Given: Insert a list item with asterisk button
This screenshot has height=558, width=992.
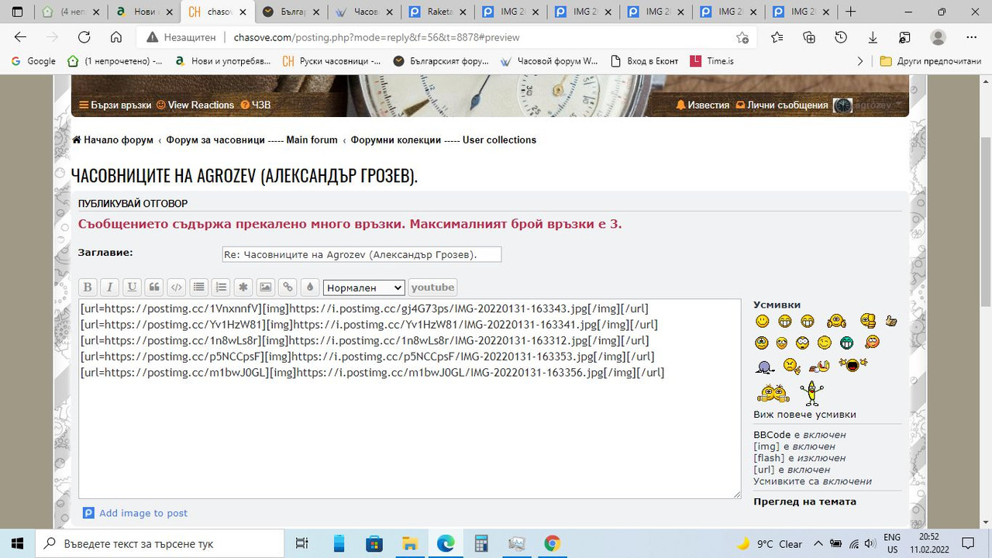Looking at the screenshot, I should coord(243,288).
